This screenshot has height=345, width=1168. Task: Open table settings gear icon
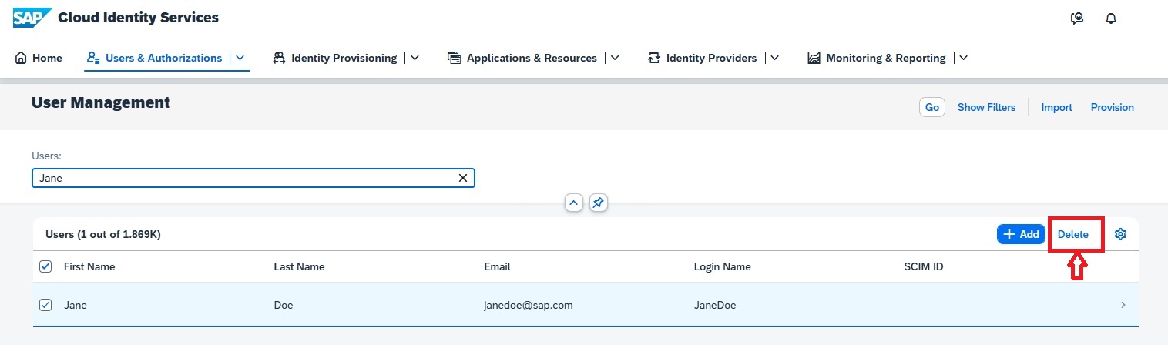pyautogui.click(x=1121, y=234)
